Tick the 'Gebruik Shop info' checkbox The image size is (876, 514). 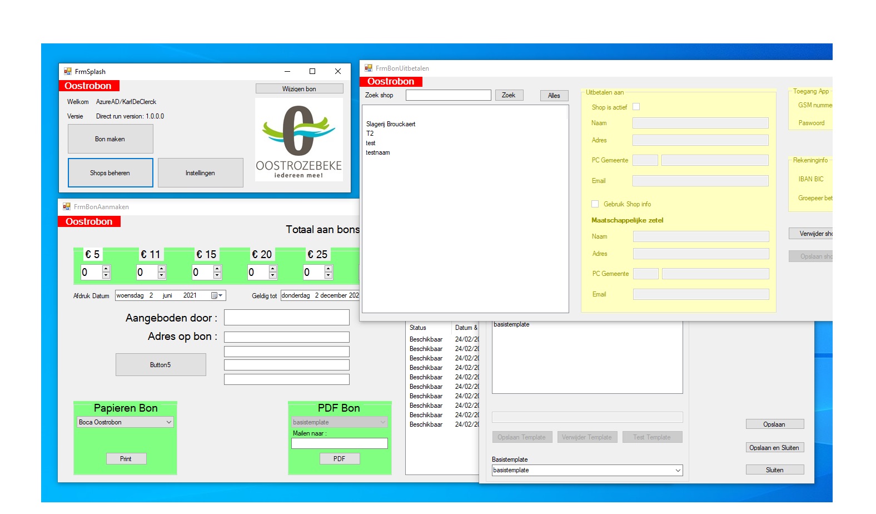(595, 204)
